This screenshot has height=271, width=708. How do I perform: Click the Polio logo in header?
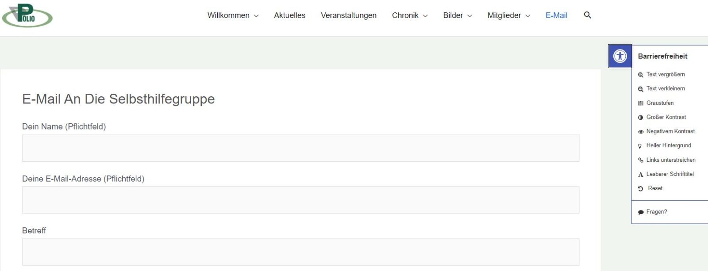point(27,15)
